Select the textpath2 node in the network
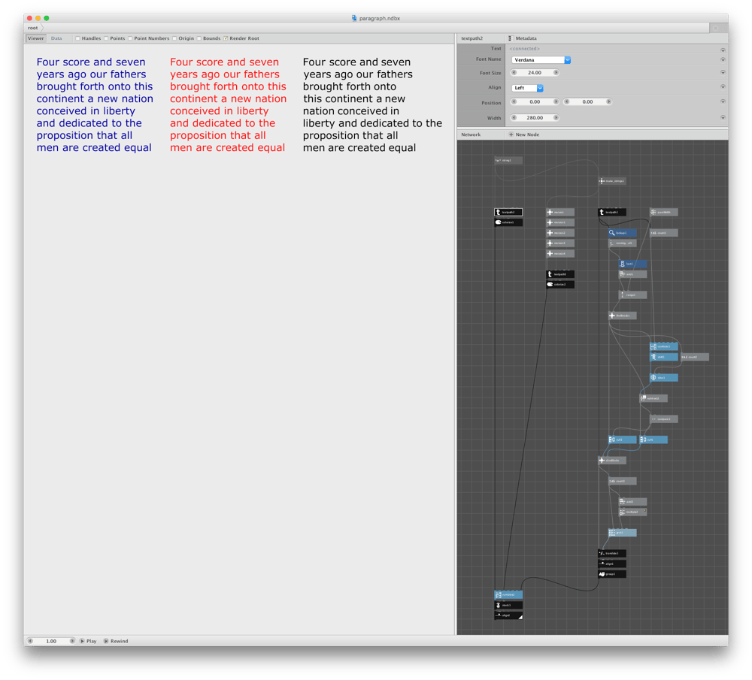Screen dimensions: 752x680 point(508,212)
